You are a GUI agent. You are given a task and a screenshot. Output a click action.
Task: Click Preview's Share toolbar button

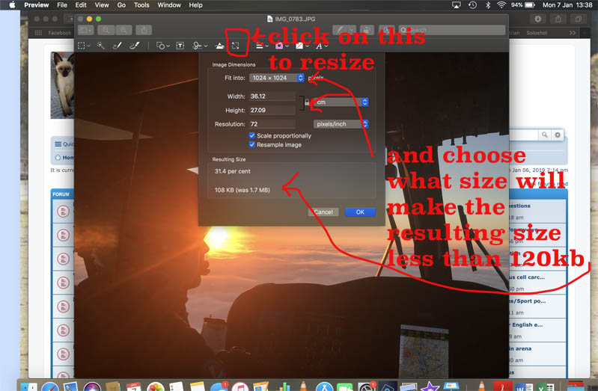[144, 30]
